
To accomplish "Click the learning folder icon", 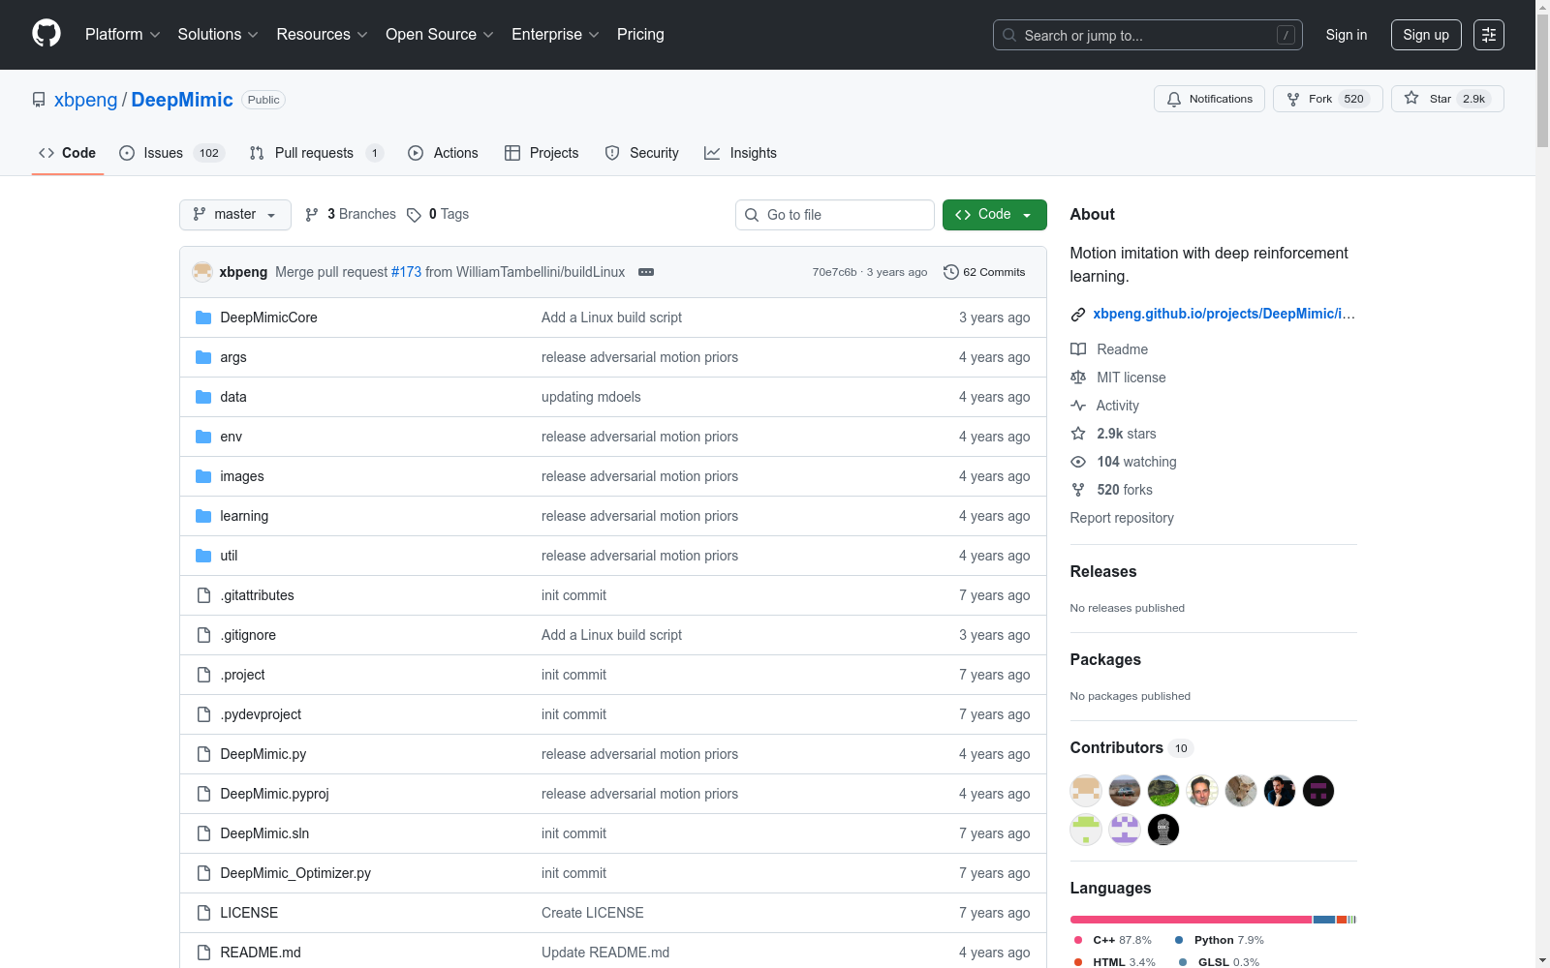I will (203, 516).
